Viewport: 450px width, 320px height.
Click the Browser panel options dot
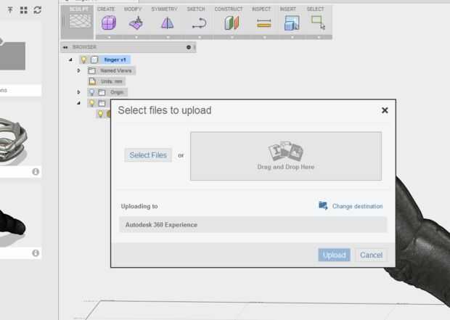[x=189, y=47]
